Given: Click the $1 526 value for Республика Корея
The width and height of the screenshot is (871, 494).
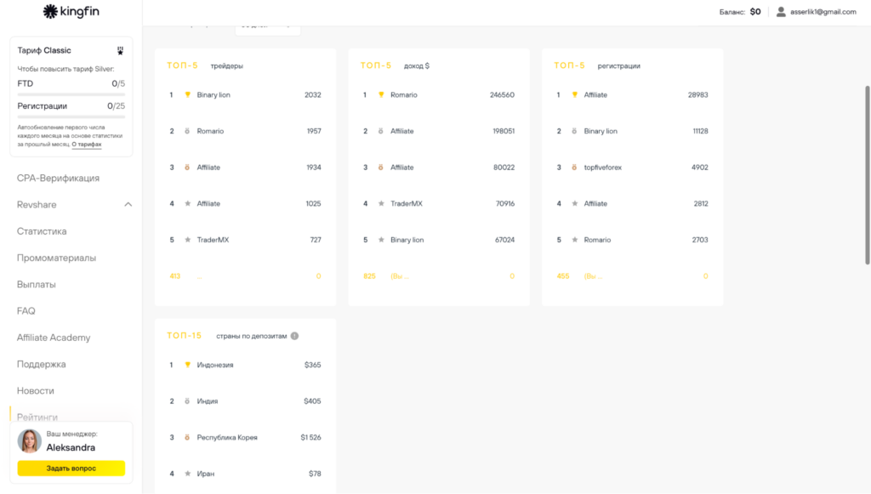Looking at the screenshot, I should (311, 437).
